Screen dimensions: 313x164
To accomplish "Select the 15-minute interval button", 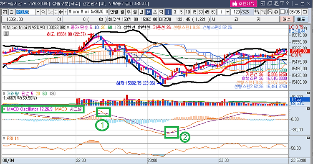I will click(x=194, y=12).
